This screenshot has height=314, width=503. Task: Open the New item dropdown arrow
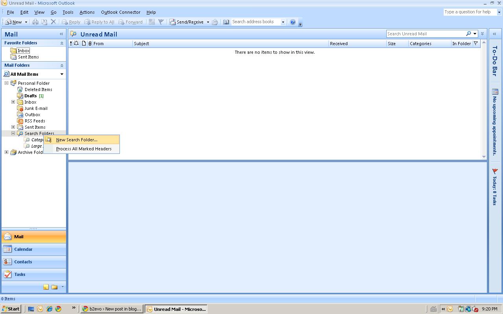[26, 22]
